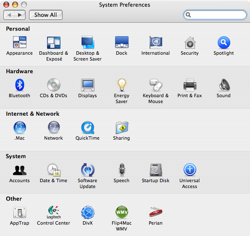Click the Show All button
This screenshot has width=250, height=236.
[46, 15]
